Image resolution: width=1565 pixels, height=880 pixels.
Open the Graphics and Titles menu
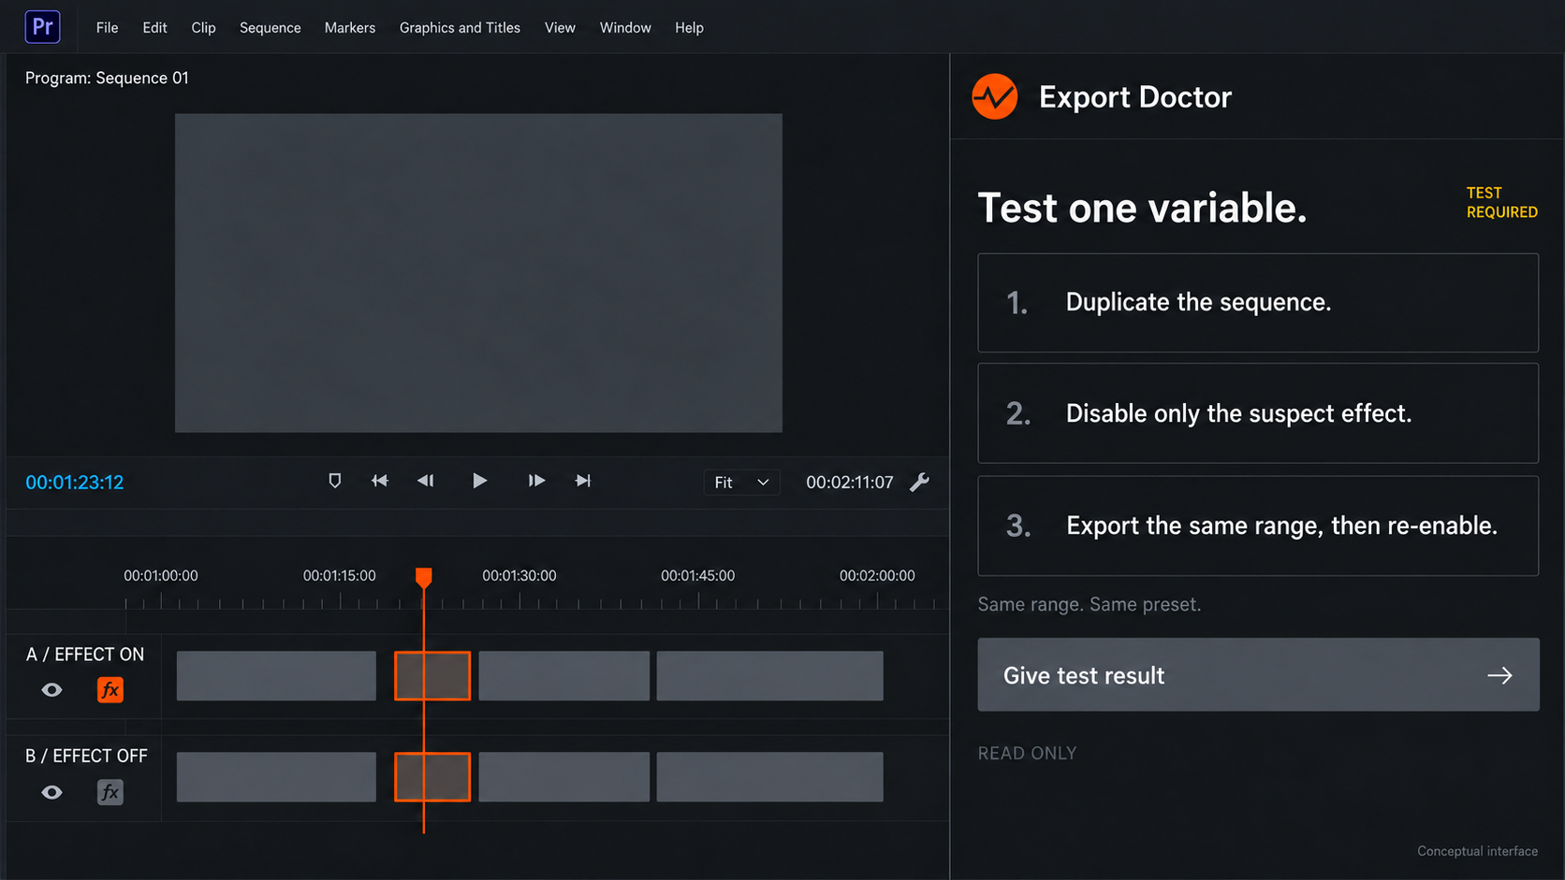point(460,28)
